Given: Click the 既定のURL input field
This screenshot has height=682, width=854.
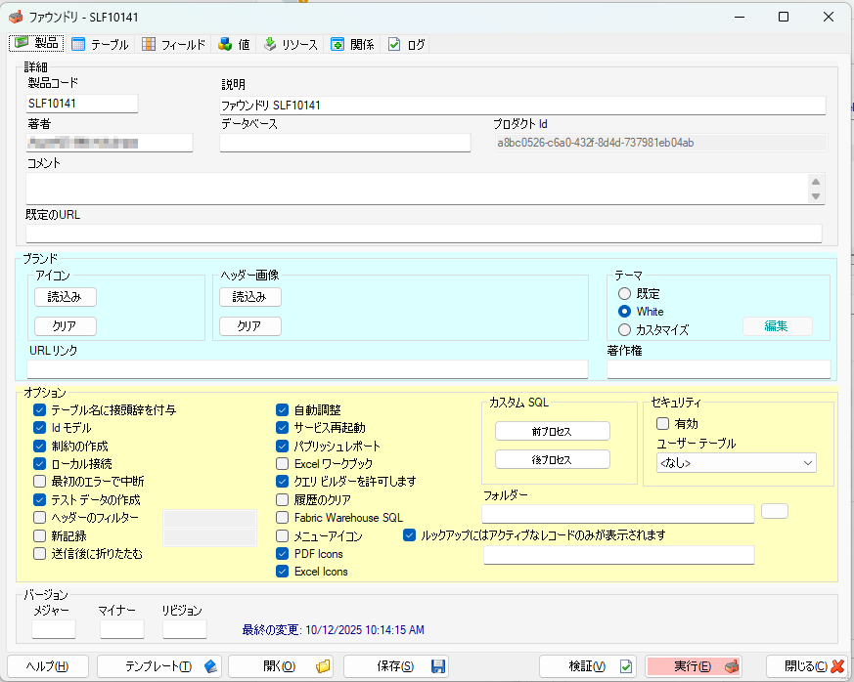Looking at the screenshot, I should [424, 234].
